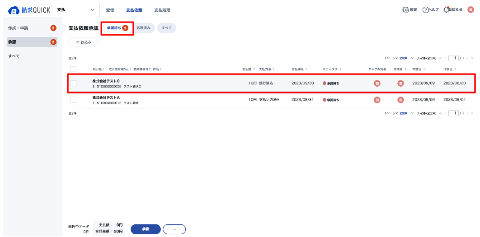This screenshot has height=237, width=480.
Task: Select the 承認待ち filter tab
Action: 117,28
